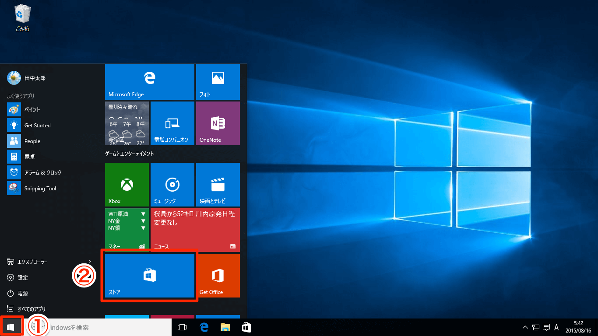Click the Windowsを検索 search box
Viewport: 598px width, 336px height.
click(96, 327)
